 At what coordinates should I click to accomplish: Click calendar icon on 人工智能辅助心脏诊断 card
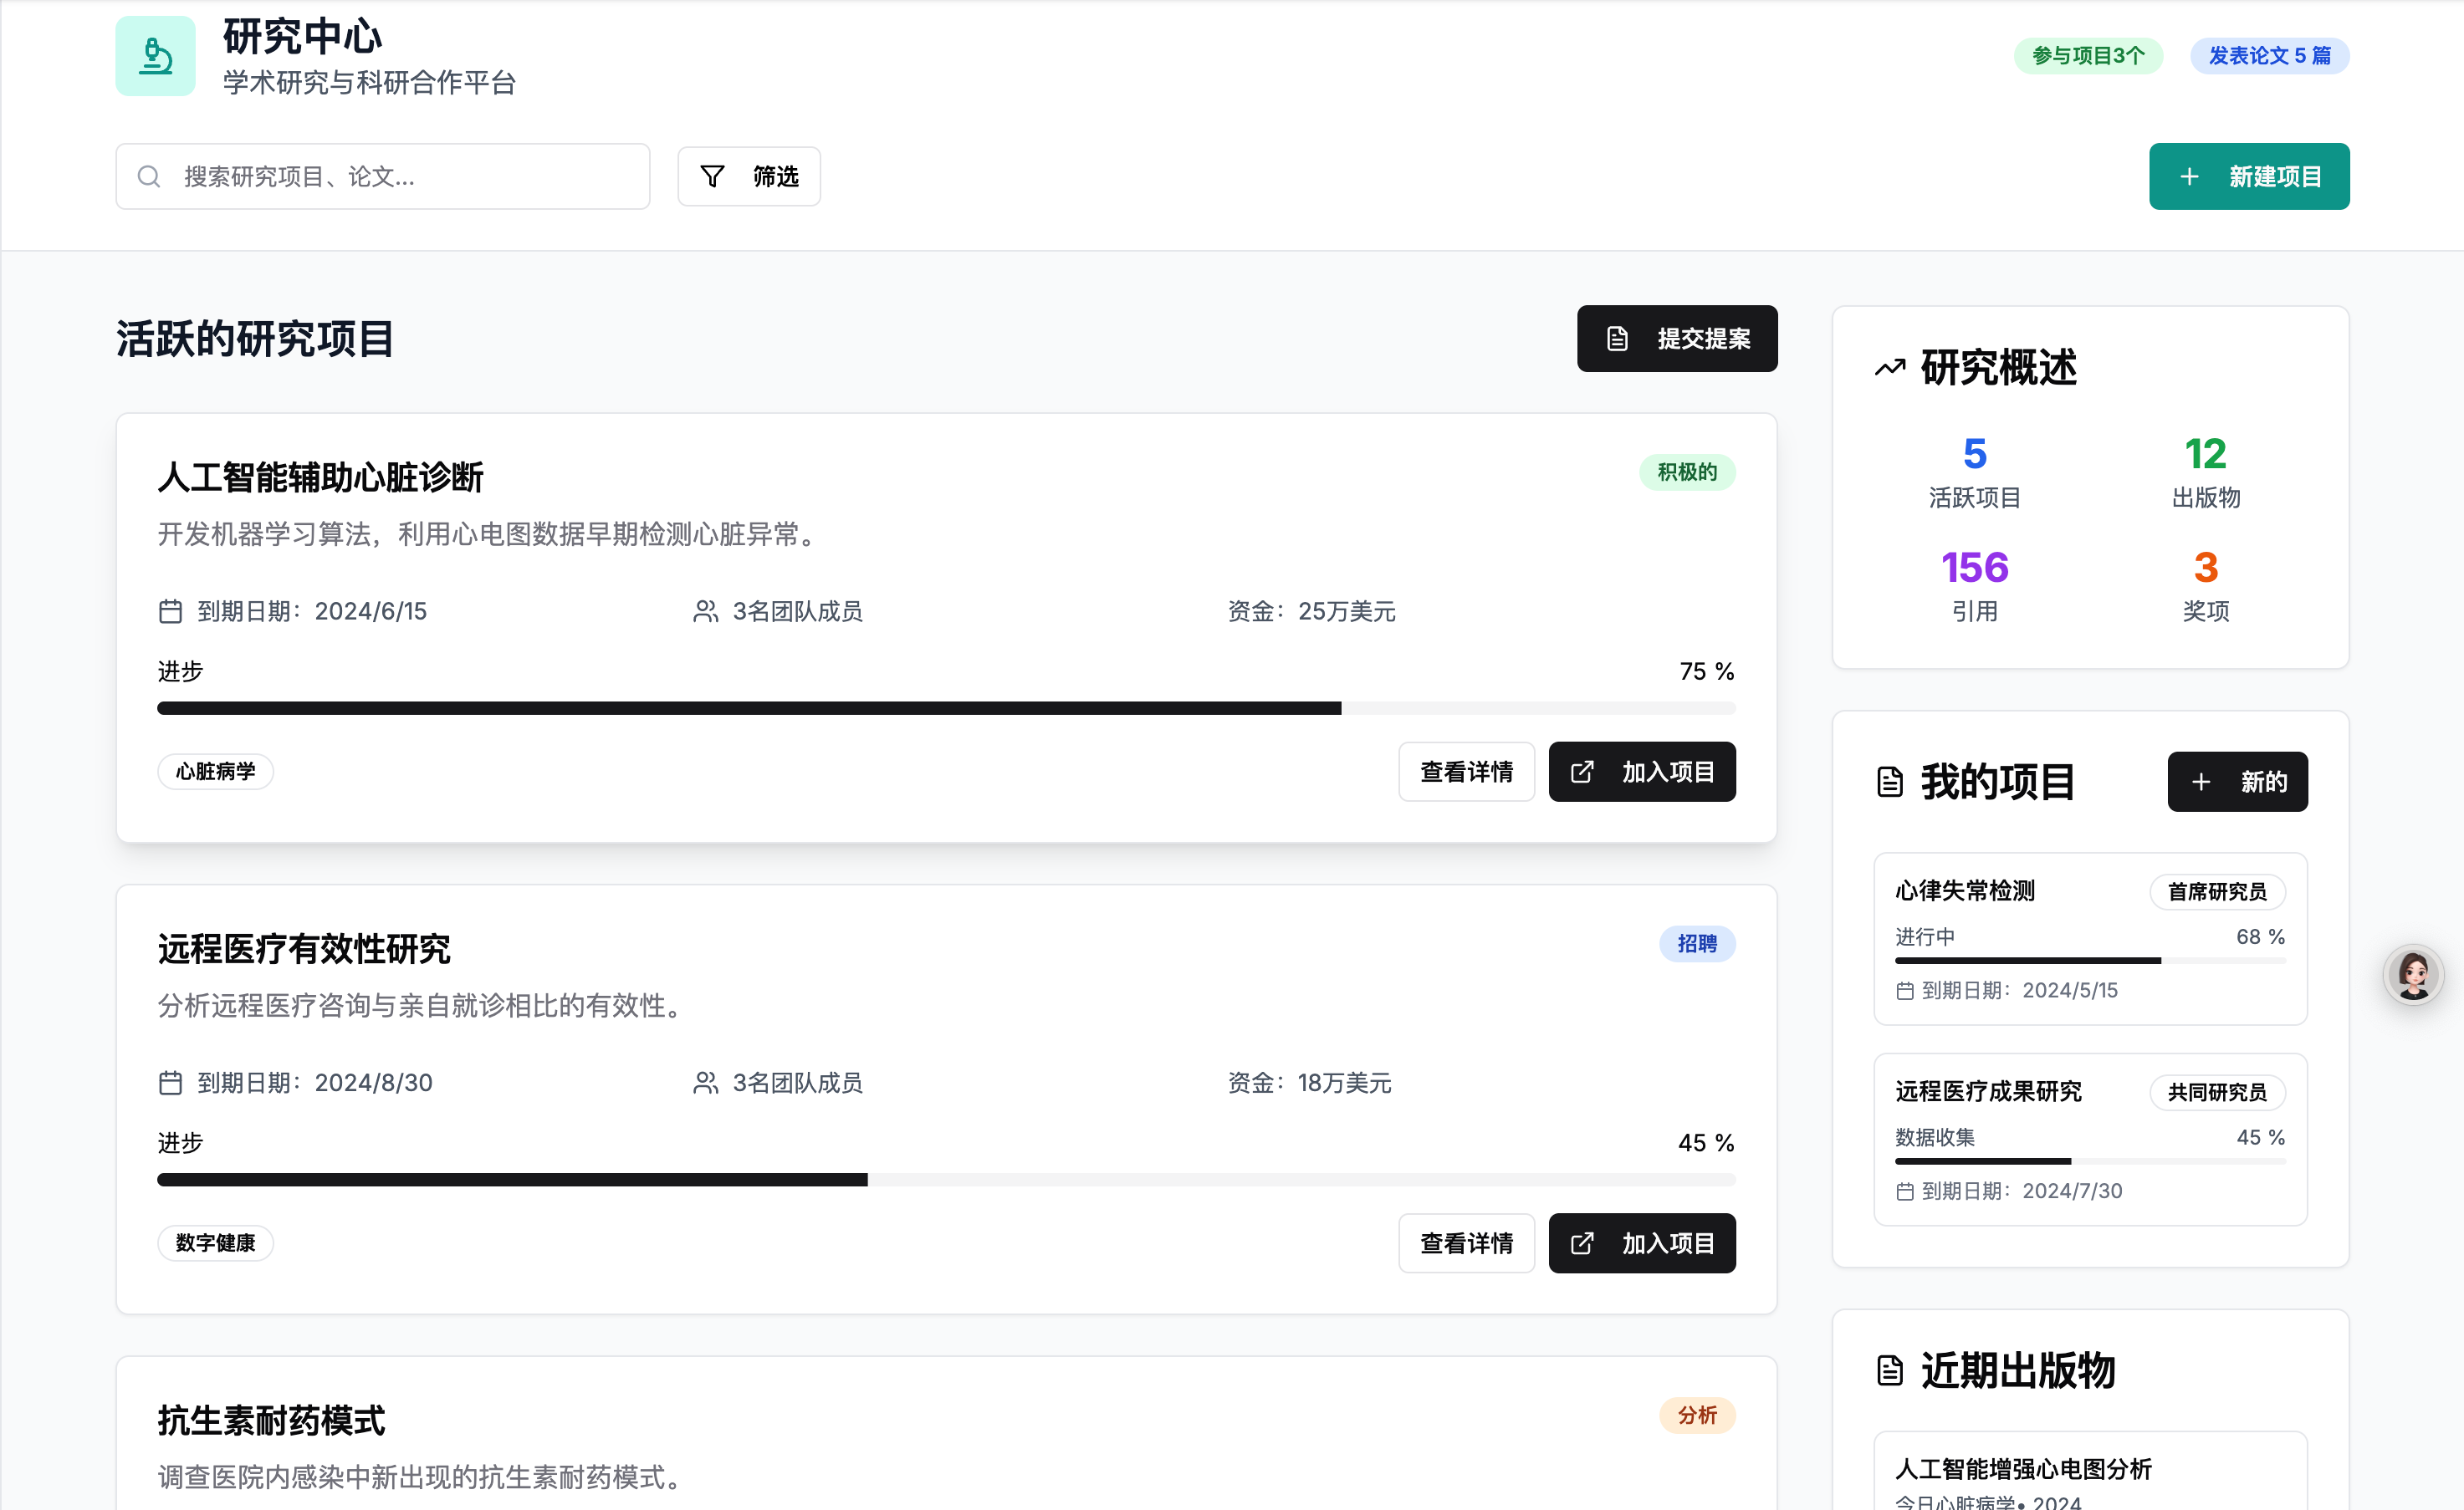[x=170, y=610]
